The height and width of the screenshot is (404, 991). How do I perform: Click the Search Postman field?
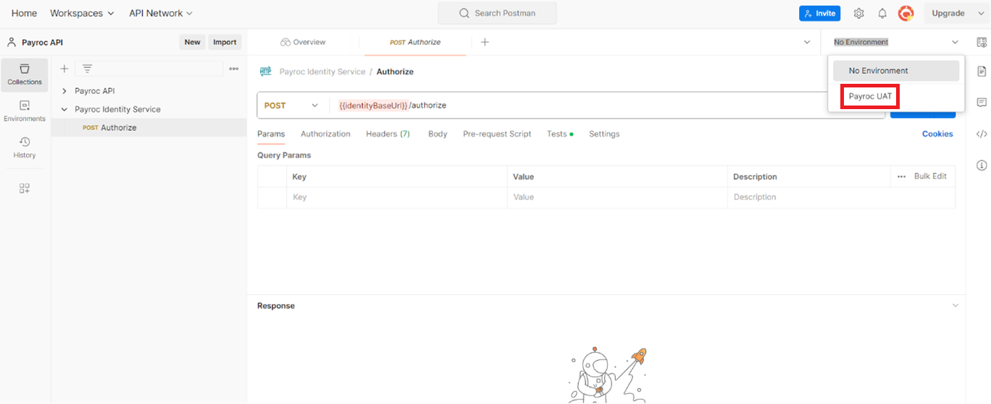coord(497,13)
